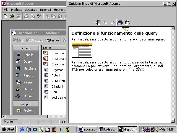Image resolution: width=177 pixels, height=133 pixels.
Task: Select the first Crea una ta... wizard entry
Action: point(55,53)
